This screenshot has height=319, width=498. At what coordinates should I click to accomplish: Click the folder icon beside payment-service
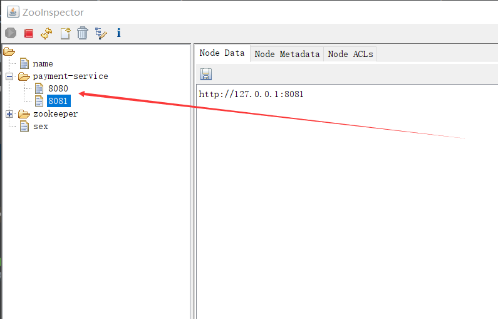pos(24,76)
